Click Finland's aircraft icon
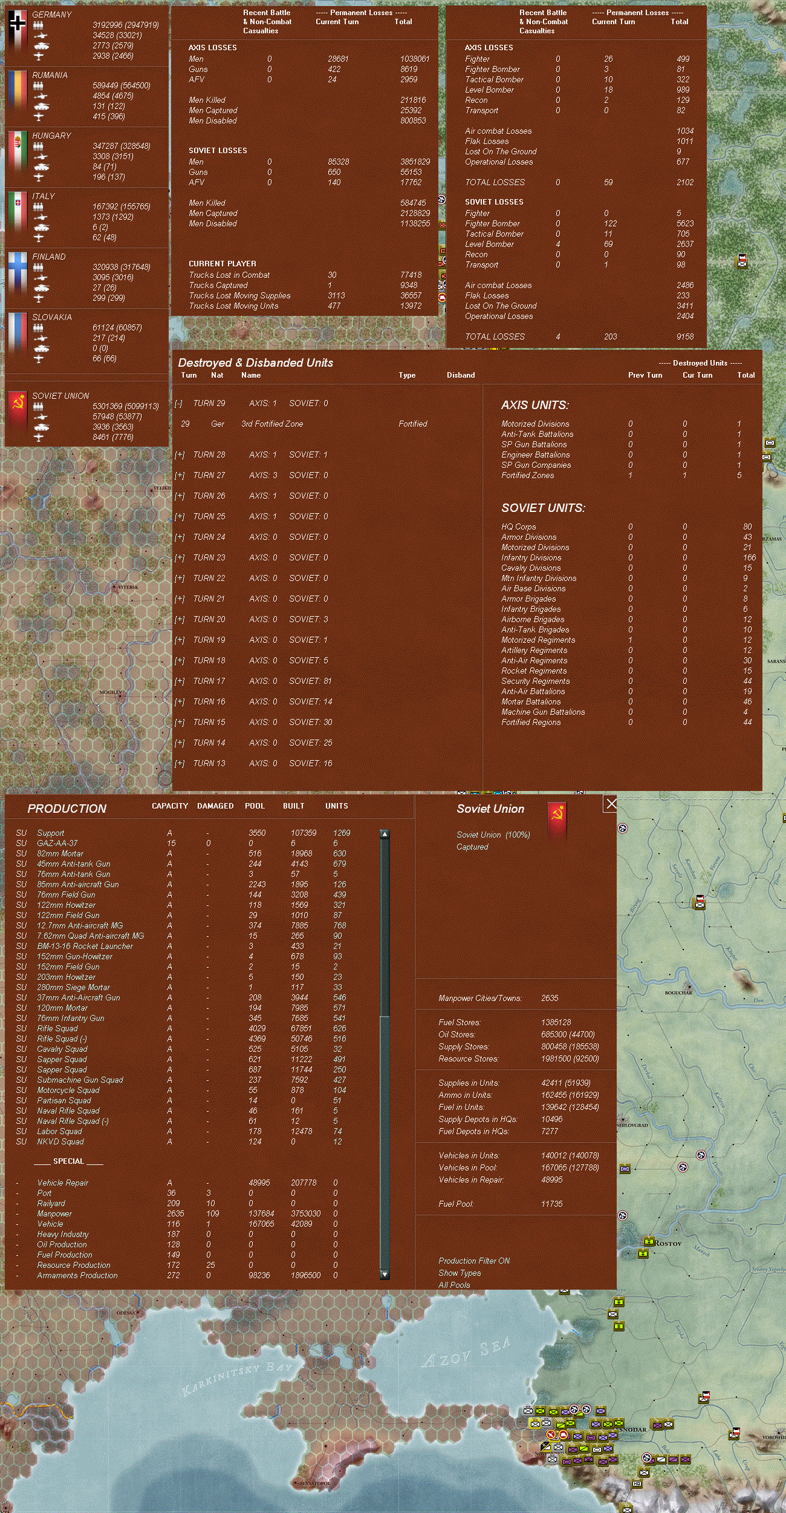The height and width of the screenshot is (1513, 786). 39,298
